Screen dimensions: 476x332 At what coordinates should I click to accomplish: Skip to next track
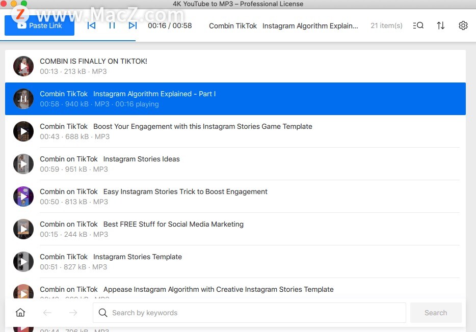133,25
